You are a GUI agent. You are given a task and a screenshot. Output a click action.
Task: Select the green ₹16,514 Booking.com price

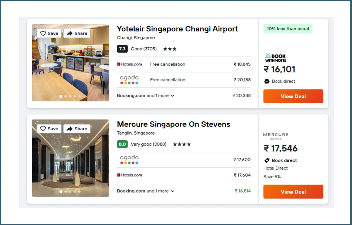[x=243, y=191]
